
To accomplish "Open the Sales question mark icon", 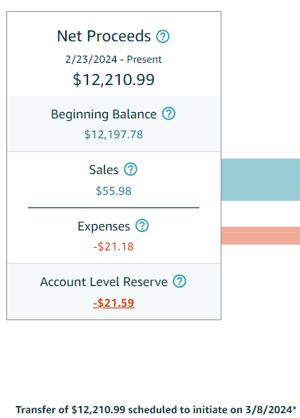I will [x=130, y=169].
